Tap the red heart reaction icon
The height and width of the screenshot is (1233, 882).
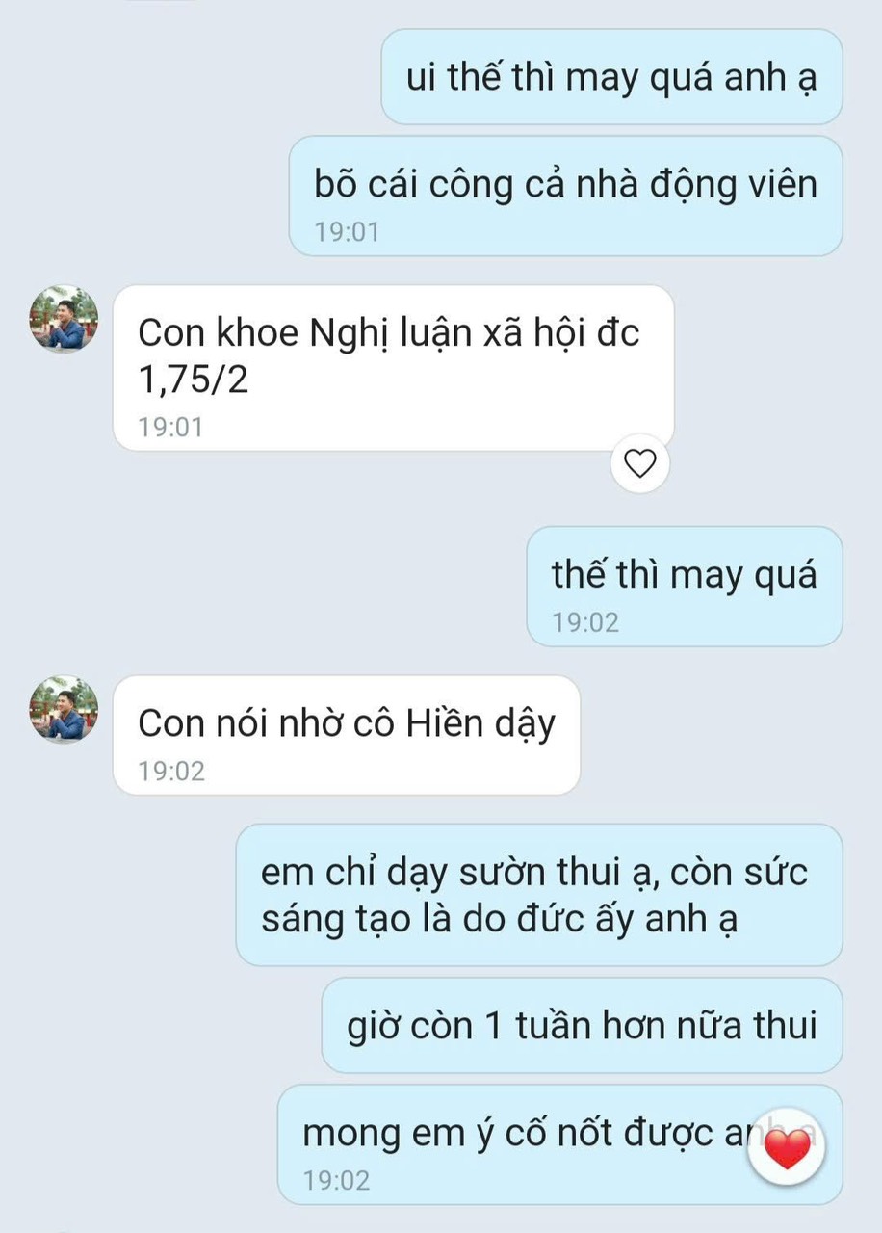click(x=788, y=1149)
